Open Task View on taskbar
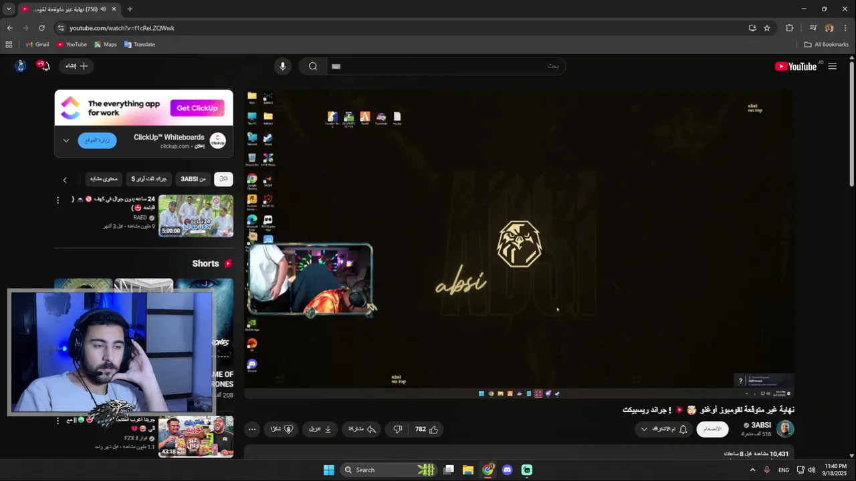 tap(449, 470)
